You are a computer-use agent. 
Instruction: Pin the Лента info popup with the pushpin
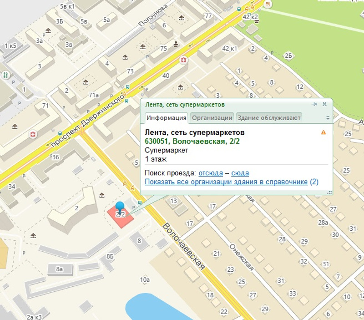(x=314, y=104)
